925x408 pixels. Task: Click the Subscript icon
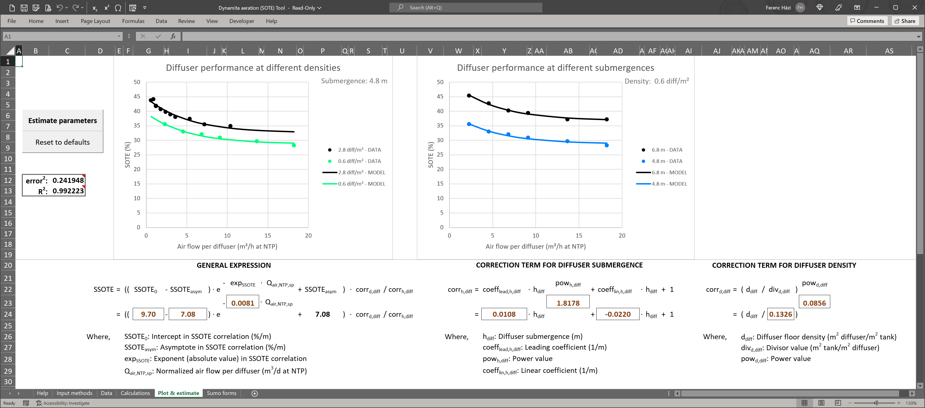[x=95, y=7]
